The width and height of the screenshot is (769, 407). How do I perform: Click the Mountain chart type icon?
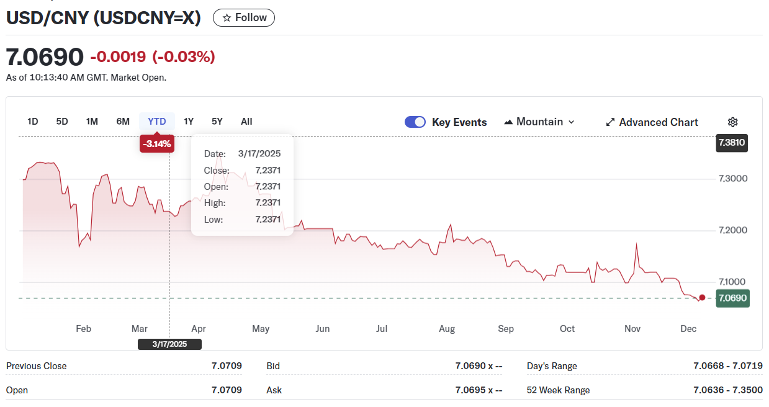508,122
